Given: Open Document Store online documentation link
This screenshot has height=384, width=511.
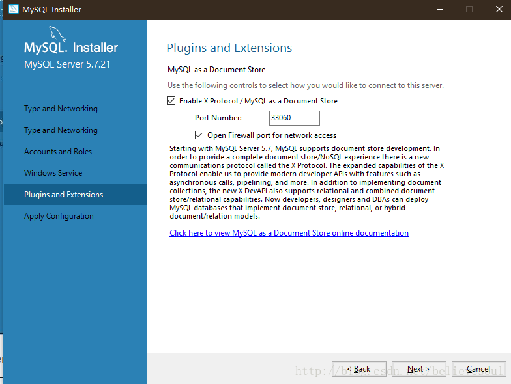Looking at the screenshot, I should 289,233.
